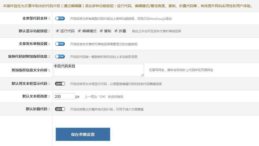Image resolution: width=259 pixels, height=146 pixels.
Task: Turn on the 默认折叠代码 switch
Action: pyautogui.click(x=60, y=109)
